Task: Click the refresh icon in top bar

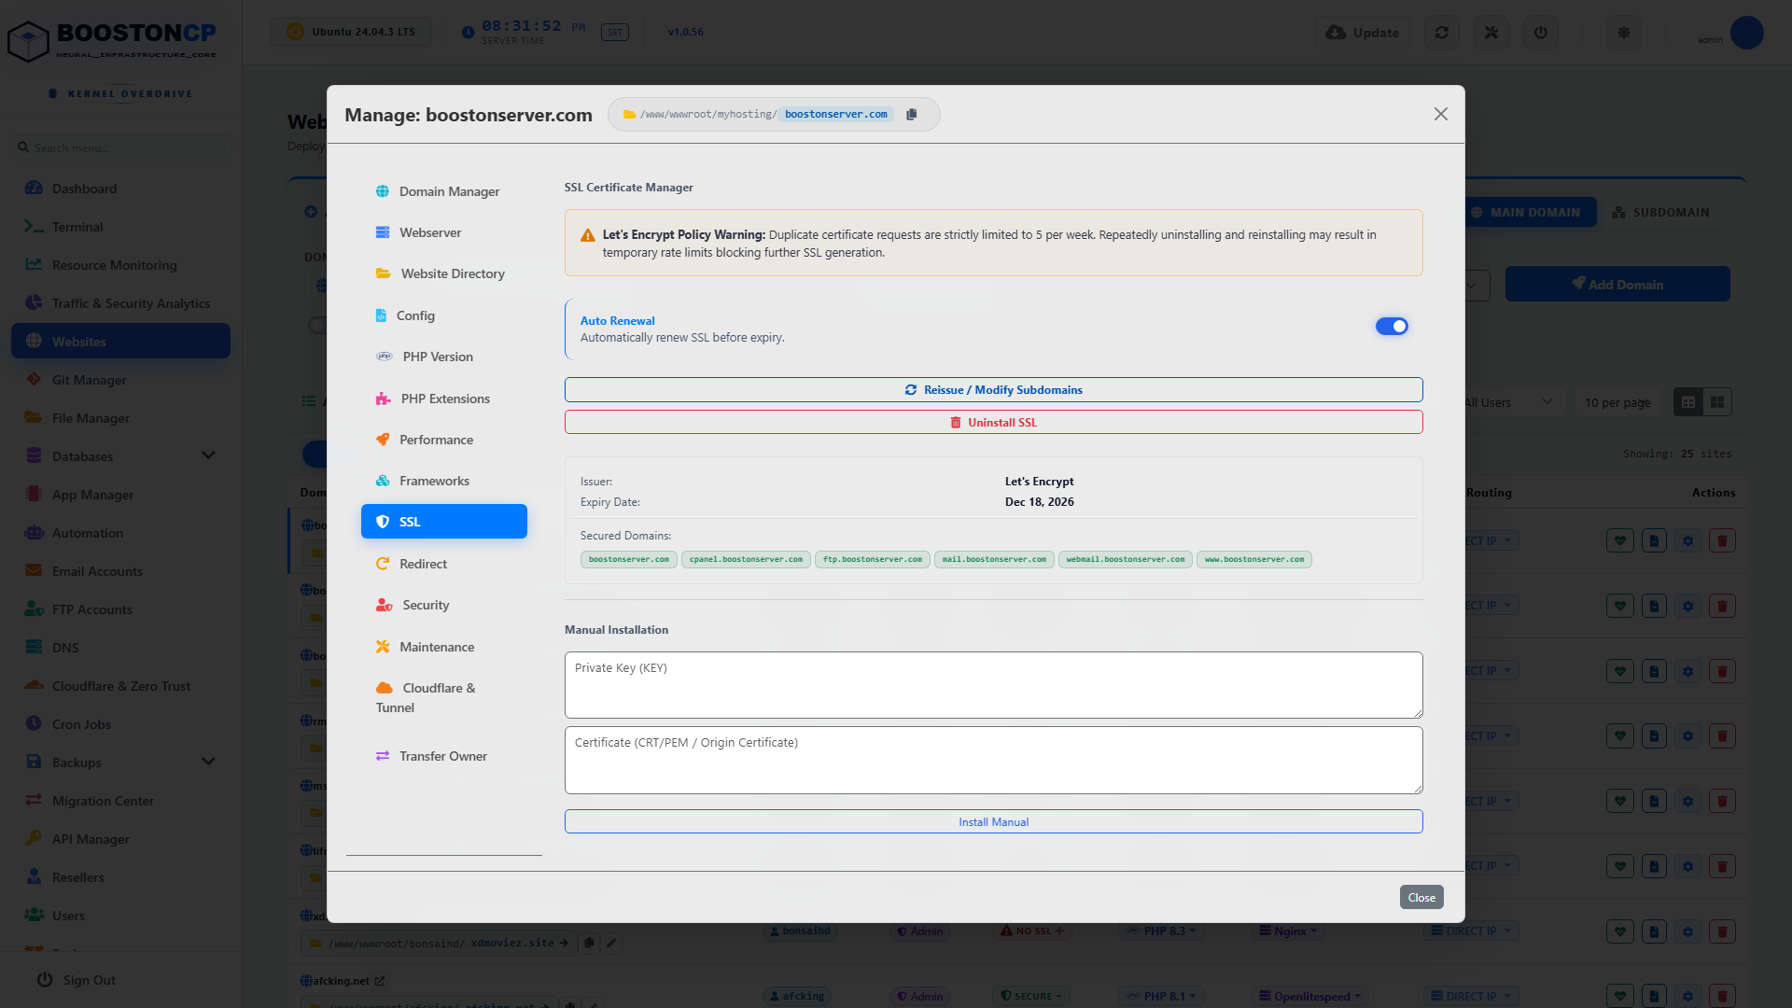Action: click(1442, 33)
